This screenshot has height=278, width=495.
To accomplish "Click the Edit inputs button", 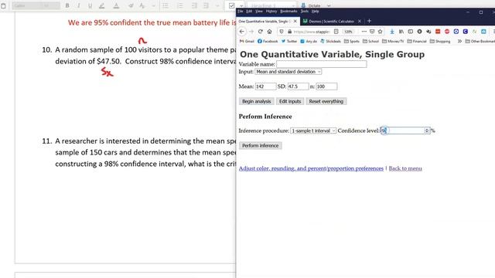I will click(290, 101).
